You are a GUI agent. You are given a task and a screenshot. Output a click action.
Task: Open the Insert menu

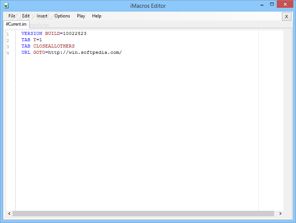tap(42, 16)
